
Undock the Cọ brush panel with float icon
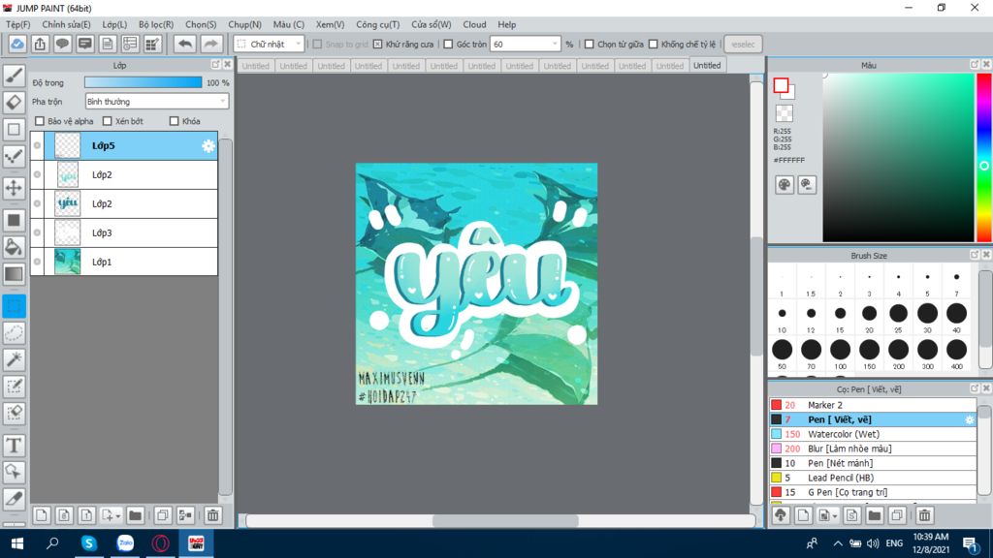[974, 387]
